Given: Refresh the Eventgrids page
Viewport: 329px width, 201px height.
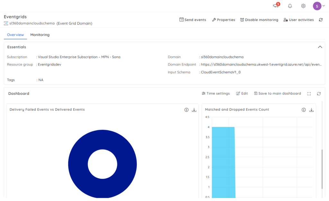Looking at the screenshot, I should pos(320,20).
